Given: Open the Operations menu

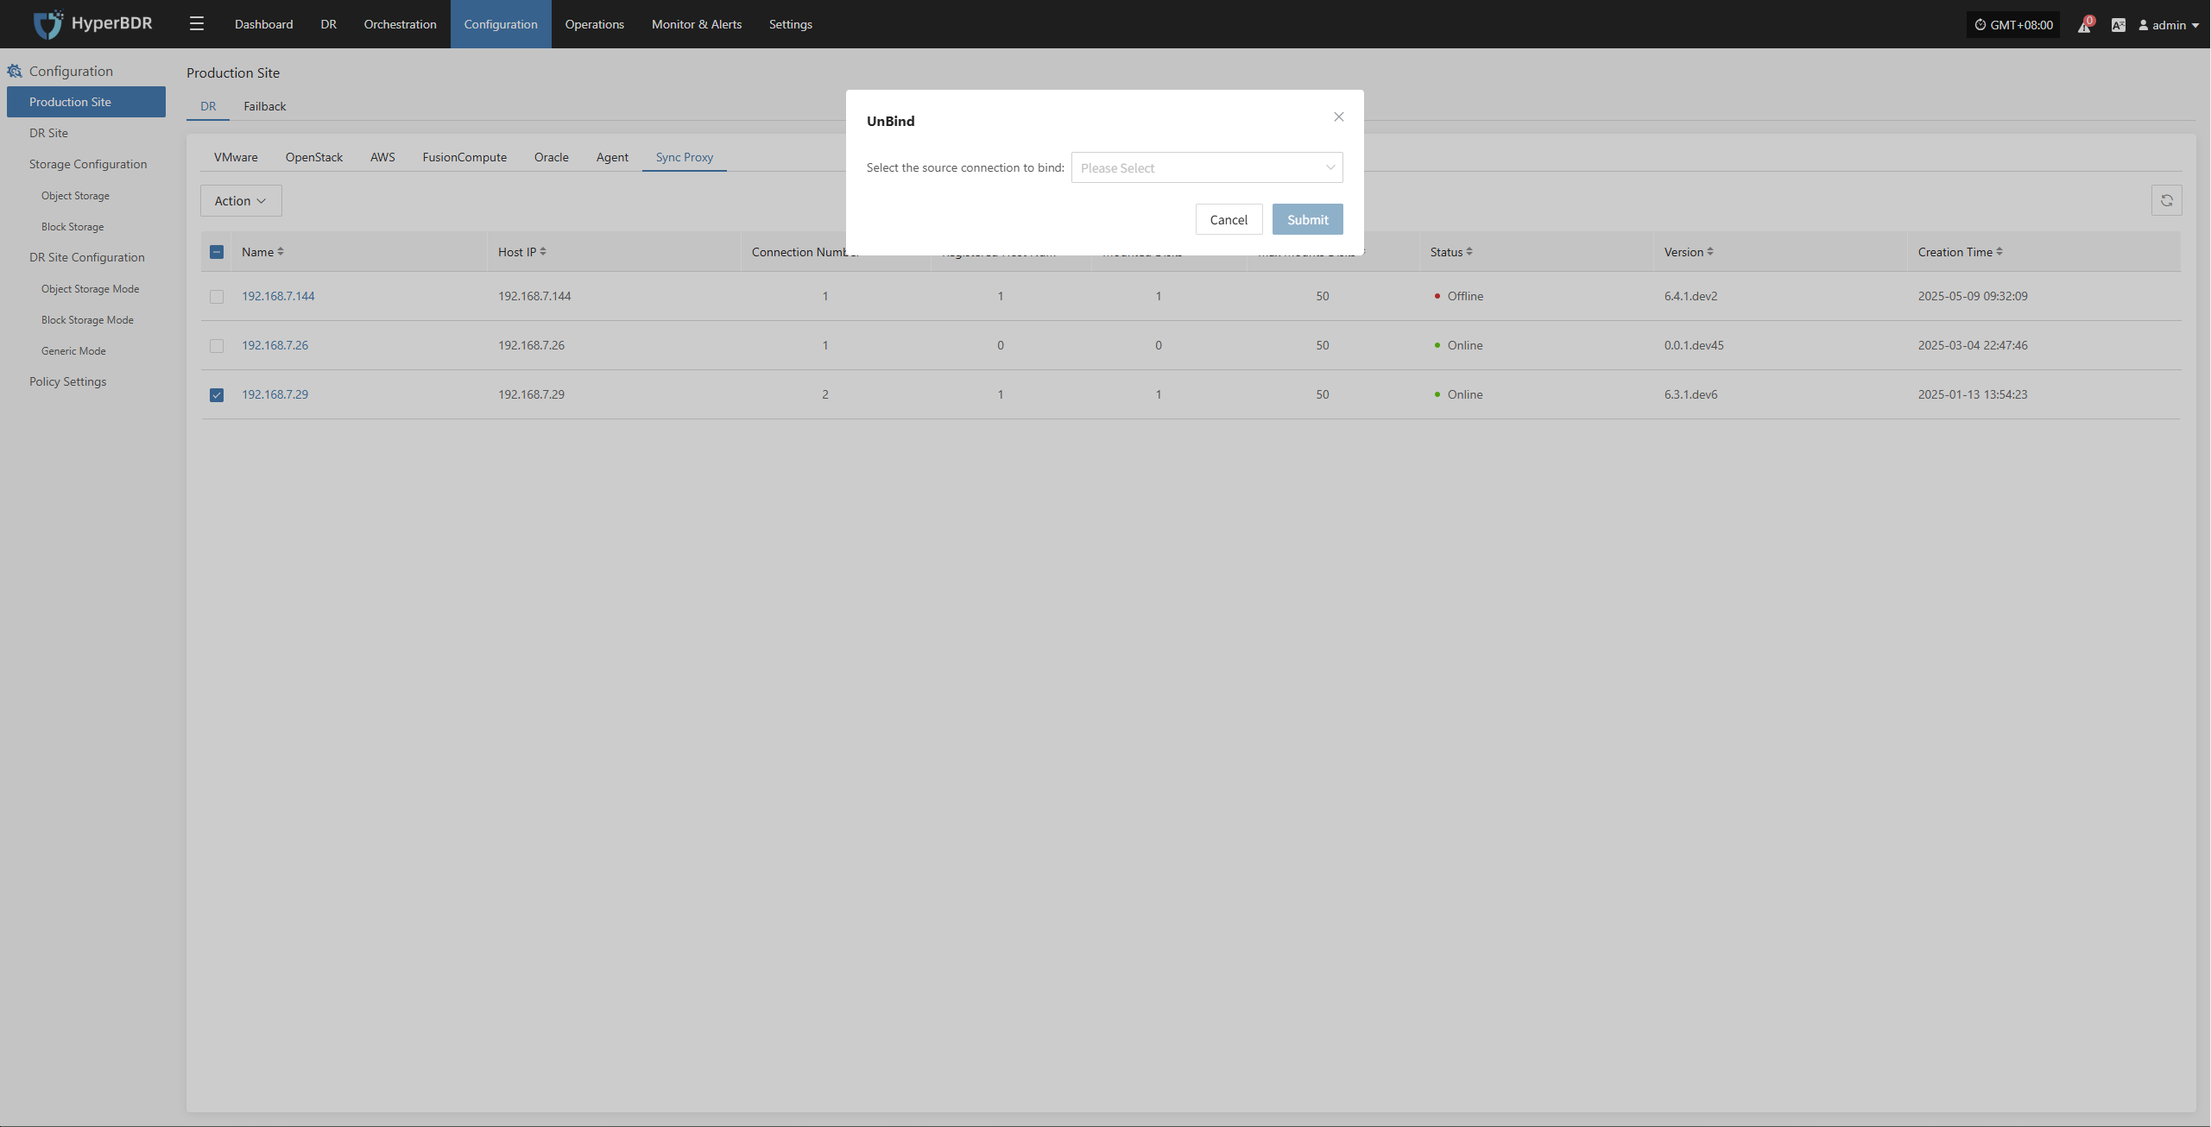Looking at the screenshot, I should (594, 24).
